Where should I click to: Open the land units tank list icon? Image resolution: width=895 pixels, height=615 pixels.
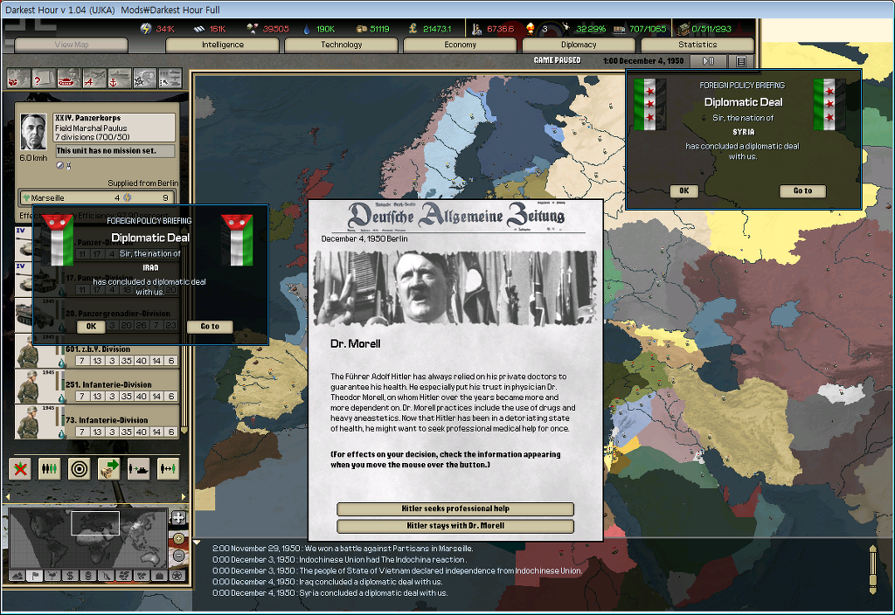(69, 78)
